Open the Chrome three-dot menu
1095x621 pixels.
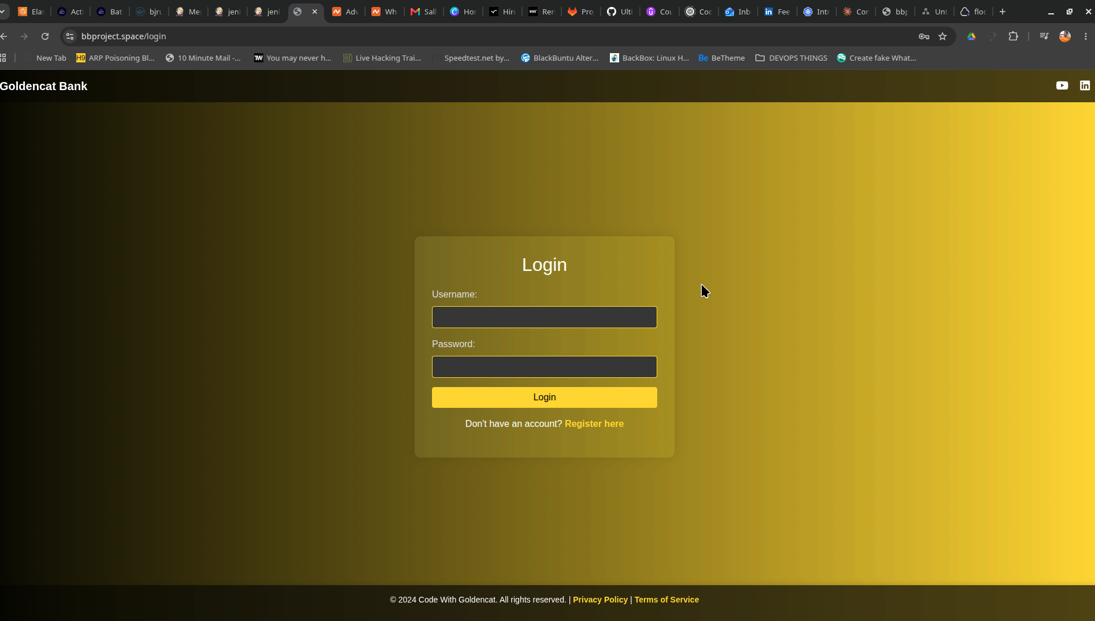[1086, 36]
